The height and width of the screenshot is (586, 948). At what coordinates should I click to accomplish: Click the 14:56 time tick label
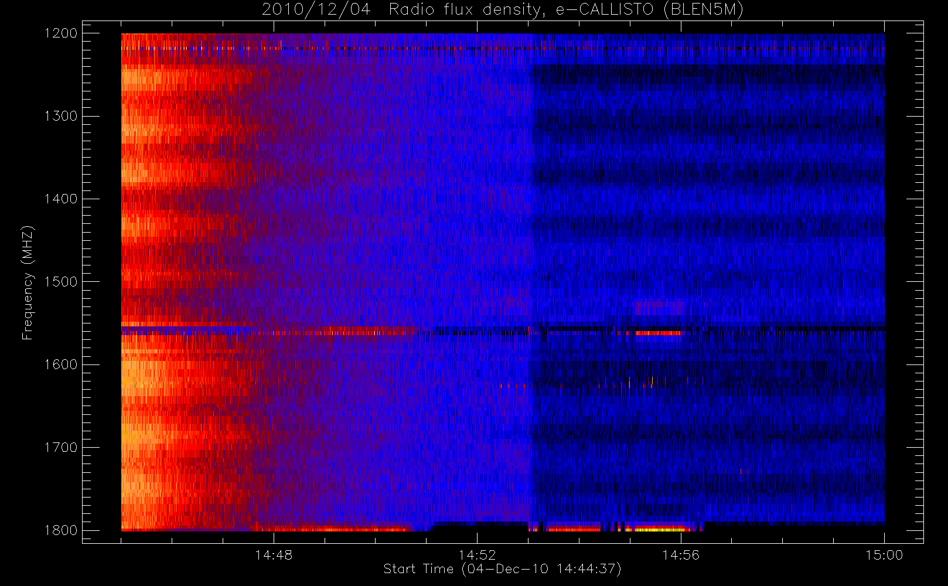click(681, 555)
